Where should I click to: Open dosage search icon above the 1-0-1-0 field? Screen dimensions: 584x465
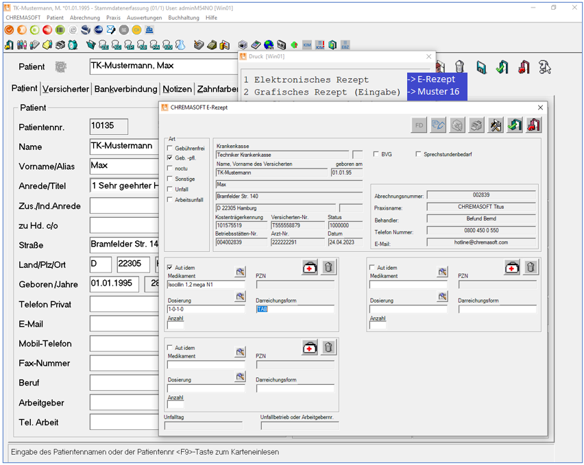click(x=240, y=297)
